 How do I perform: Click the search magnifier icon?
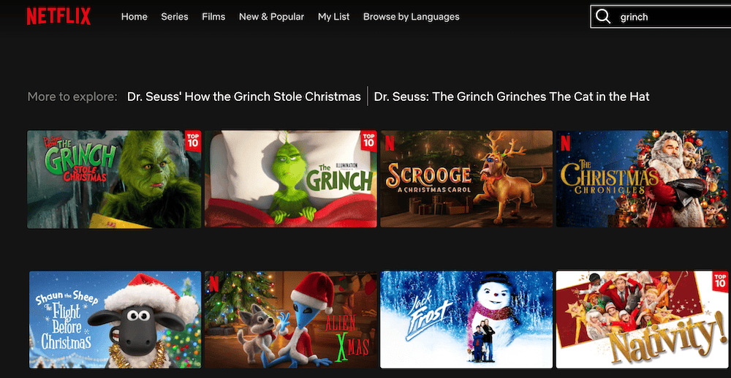[x=603, y=17]
